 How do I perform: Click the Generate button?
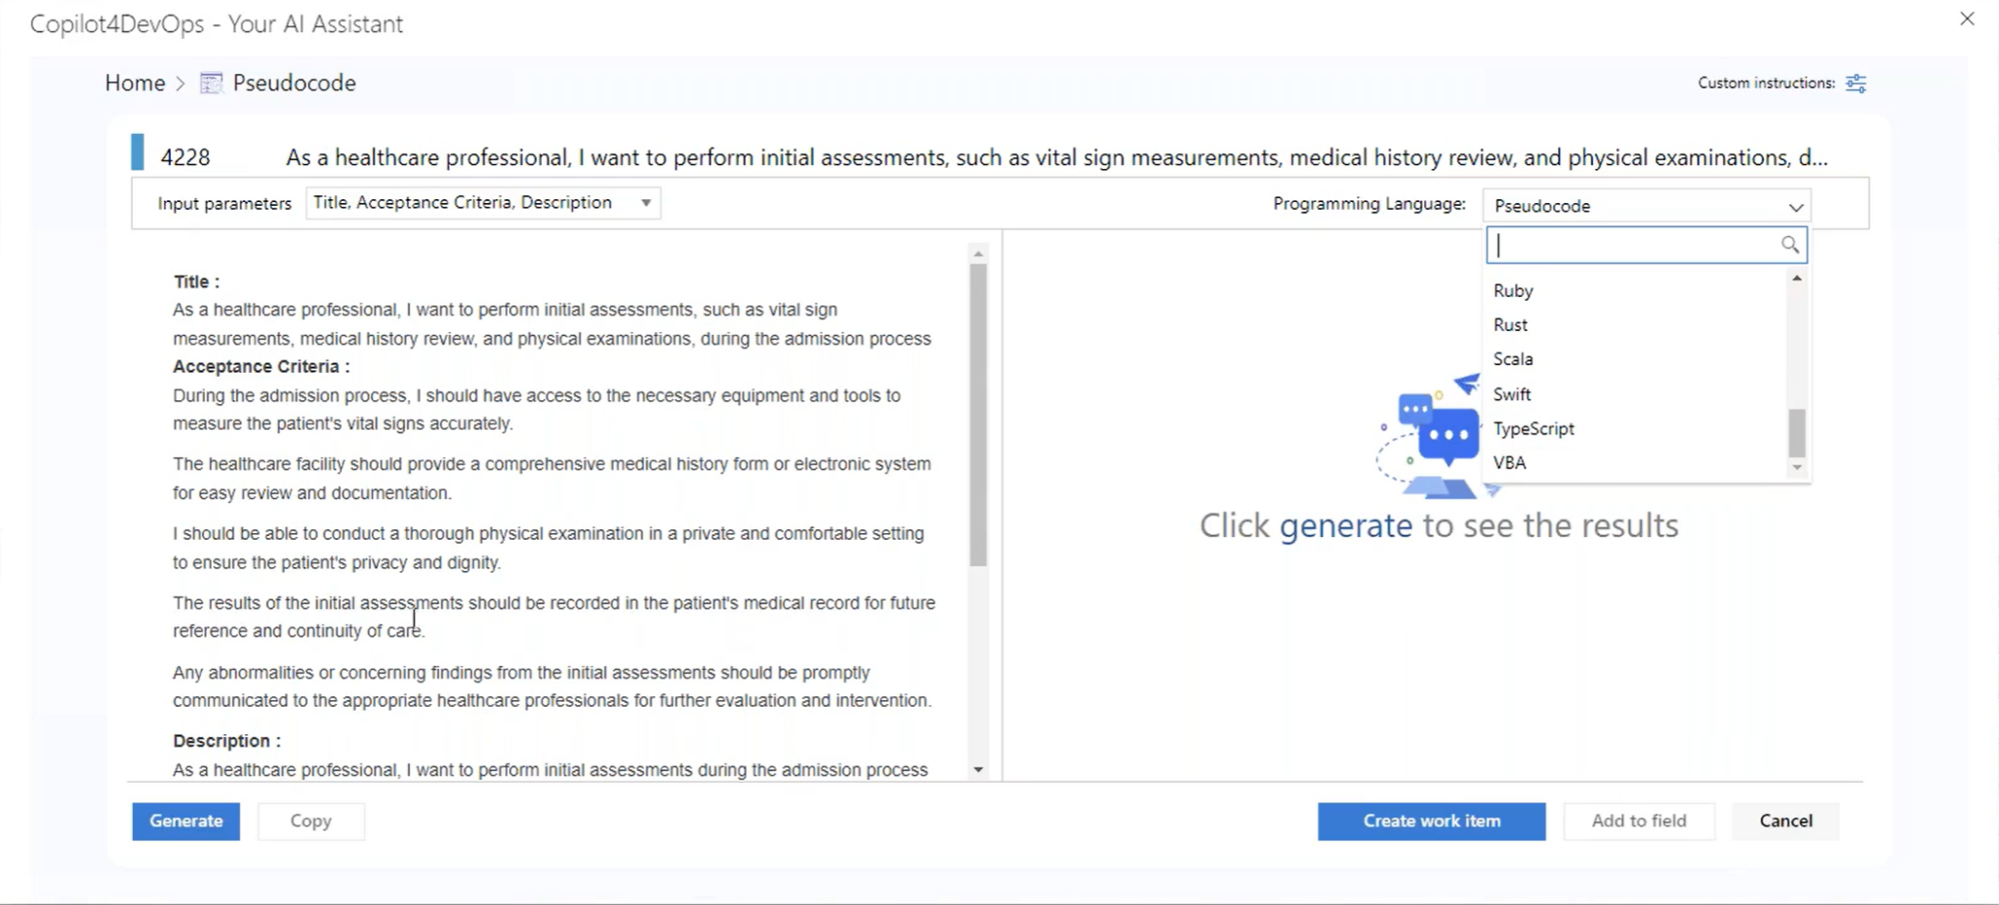click(184, 820)
